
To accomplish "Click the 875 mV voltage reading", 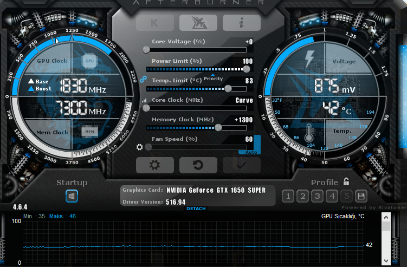I will pyautogui.click(x=334, y=86).
